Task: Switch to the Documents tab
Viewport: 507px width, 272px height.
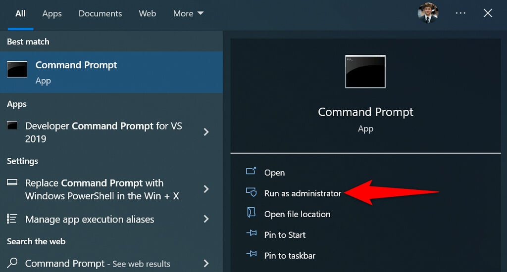Action: [100, 14]
